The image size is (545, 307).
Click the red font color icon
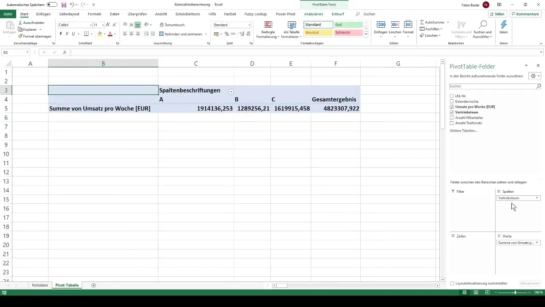pos(110,34)
